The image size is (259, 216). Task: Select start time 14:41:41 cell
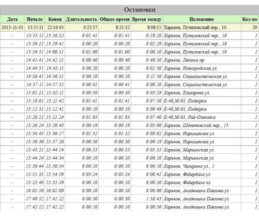[35, 60]
